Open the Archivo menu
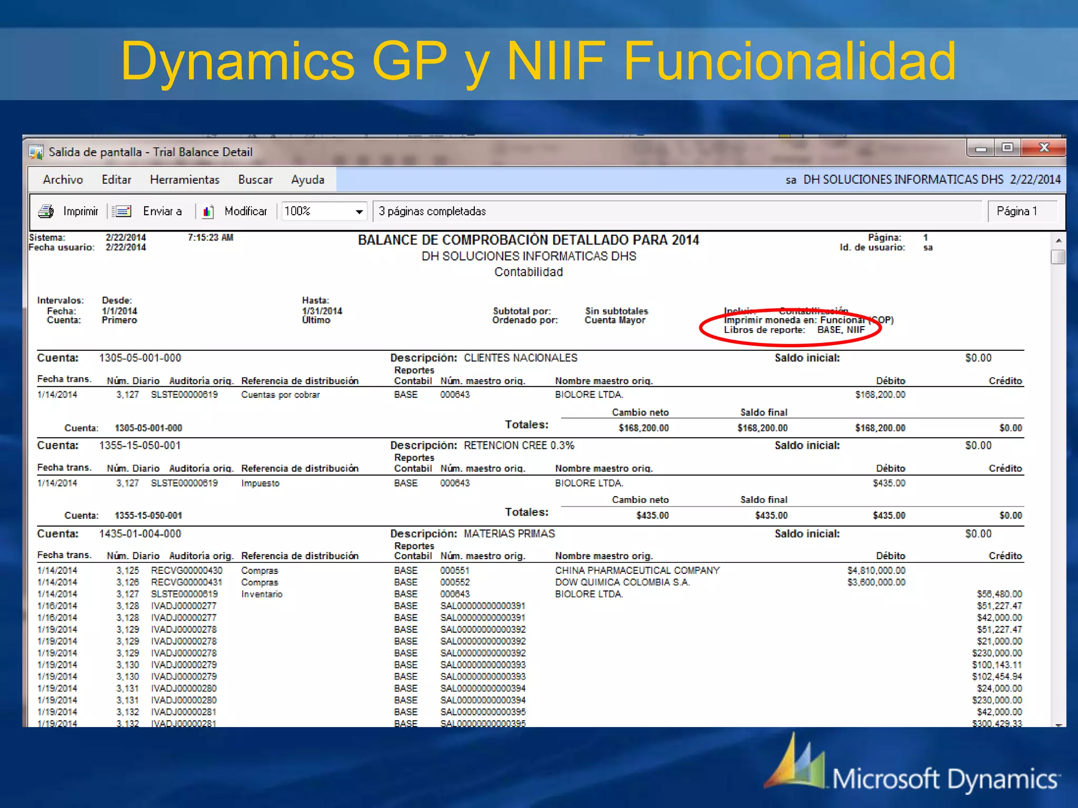Viewport: 1078px width, 808px height. pos(63,179)
